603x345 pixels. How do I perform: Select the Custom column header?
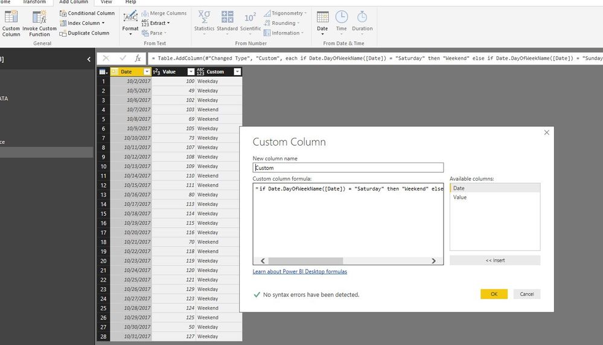[215, 72]
